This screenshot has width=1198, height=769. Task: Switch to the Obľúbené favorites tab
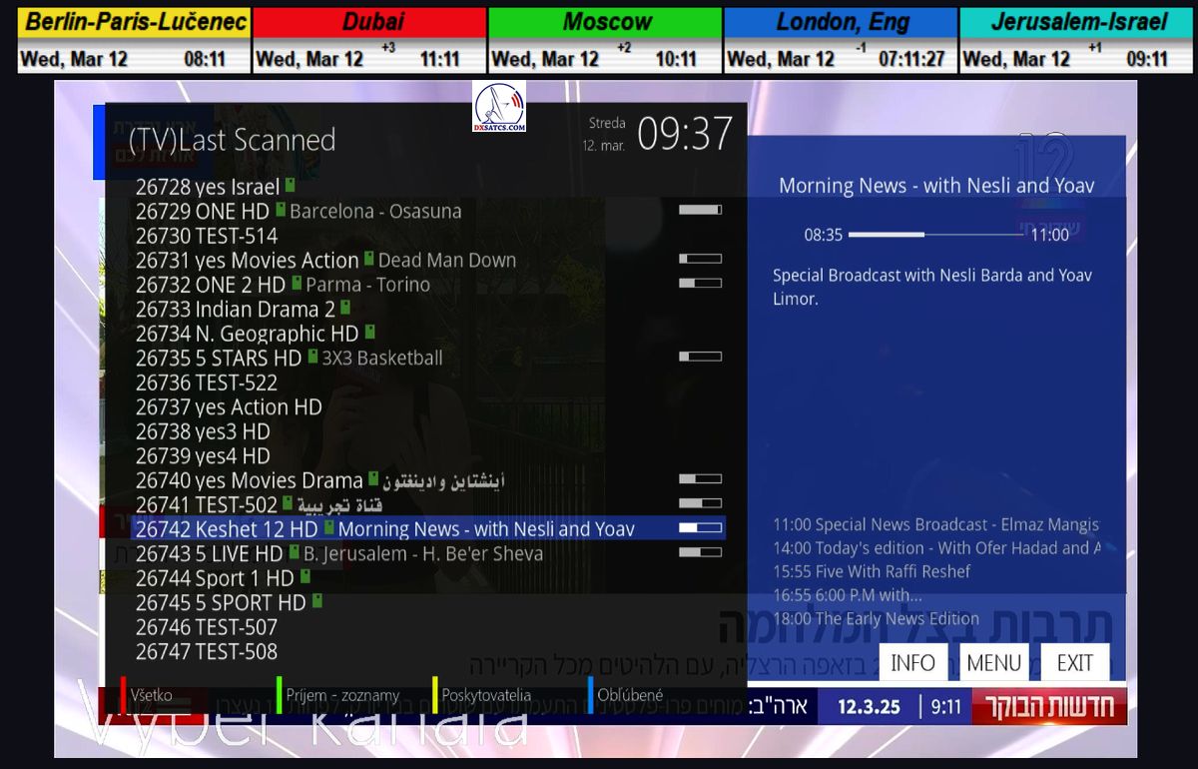click(x=630, y=695)
